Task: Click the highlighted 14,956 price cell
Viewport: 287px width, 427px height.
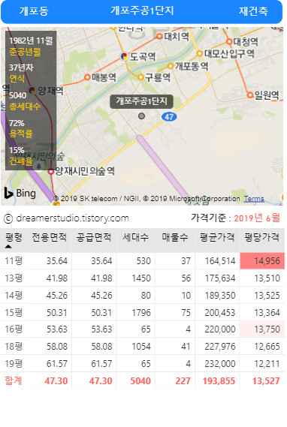Action: click(262, 261)
